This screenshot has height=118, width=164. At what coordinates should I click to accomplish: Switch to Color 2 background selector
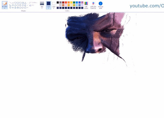coord(54,5)
